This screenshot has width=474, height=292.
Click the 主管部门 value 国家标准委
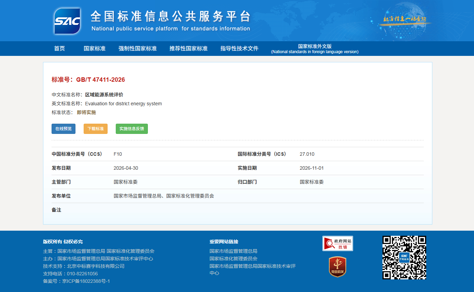point(126,182)
